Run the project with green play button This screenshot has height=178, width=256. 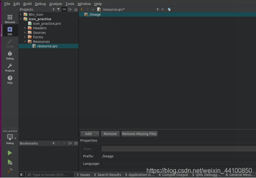click(10, 153)
